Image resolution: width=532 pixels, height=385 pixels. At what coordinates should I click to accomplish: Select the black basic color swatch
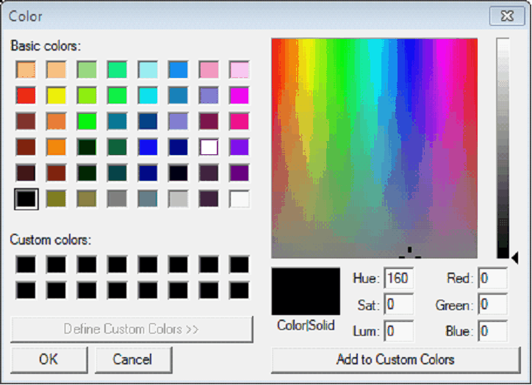tap(26, 199)
